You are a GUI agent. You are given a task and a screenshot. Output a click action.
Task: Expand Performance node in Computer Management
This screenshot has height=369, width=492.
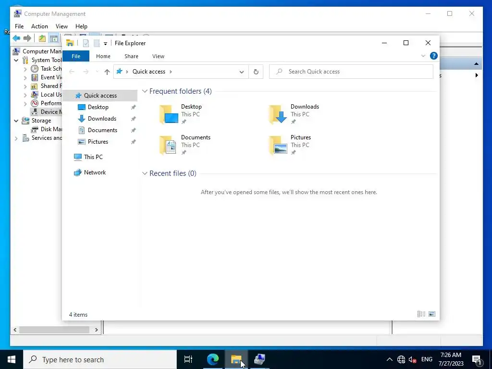(25, 103)
